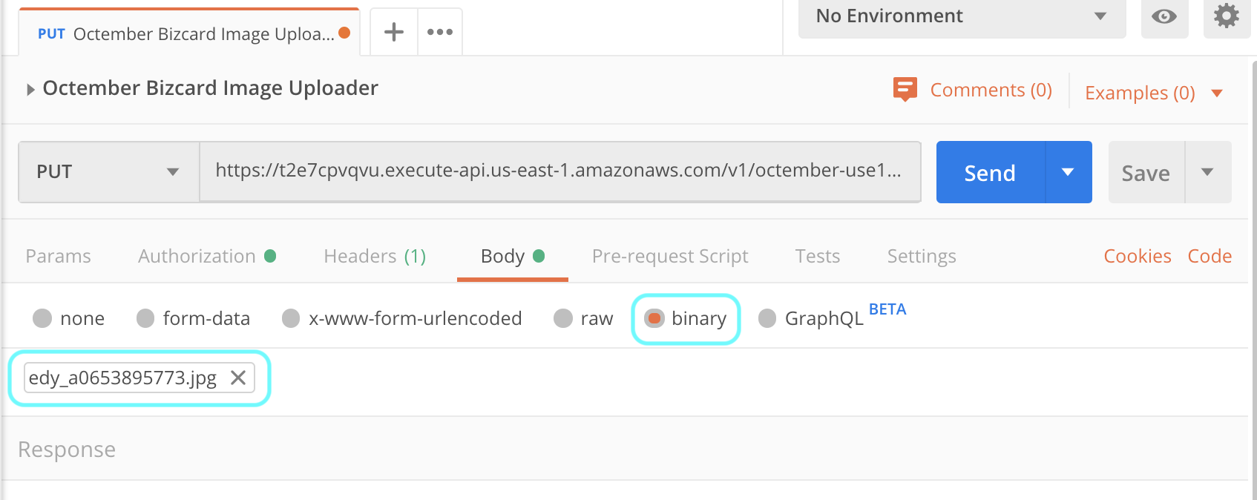This screenshot has width=1257, height=500.
Task: Open a new request tab with plus icon
Action: (x=394, y=32)
